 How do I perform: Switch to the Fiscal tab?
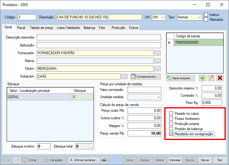coord(21,28)
